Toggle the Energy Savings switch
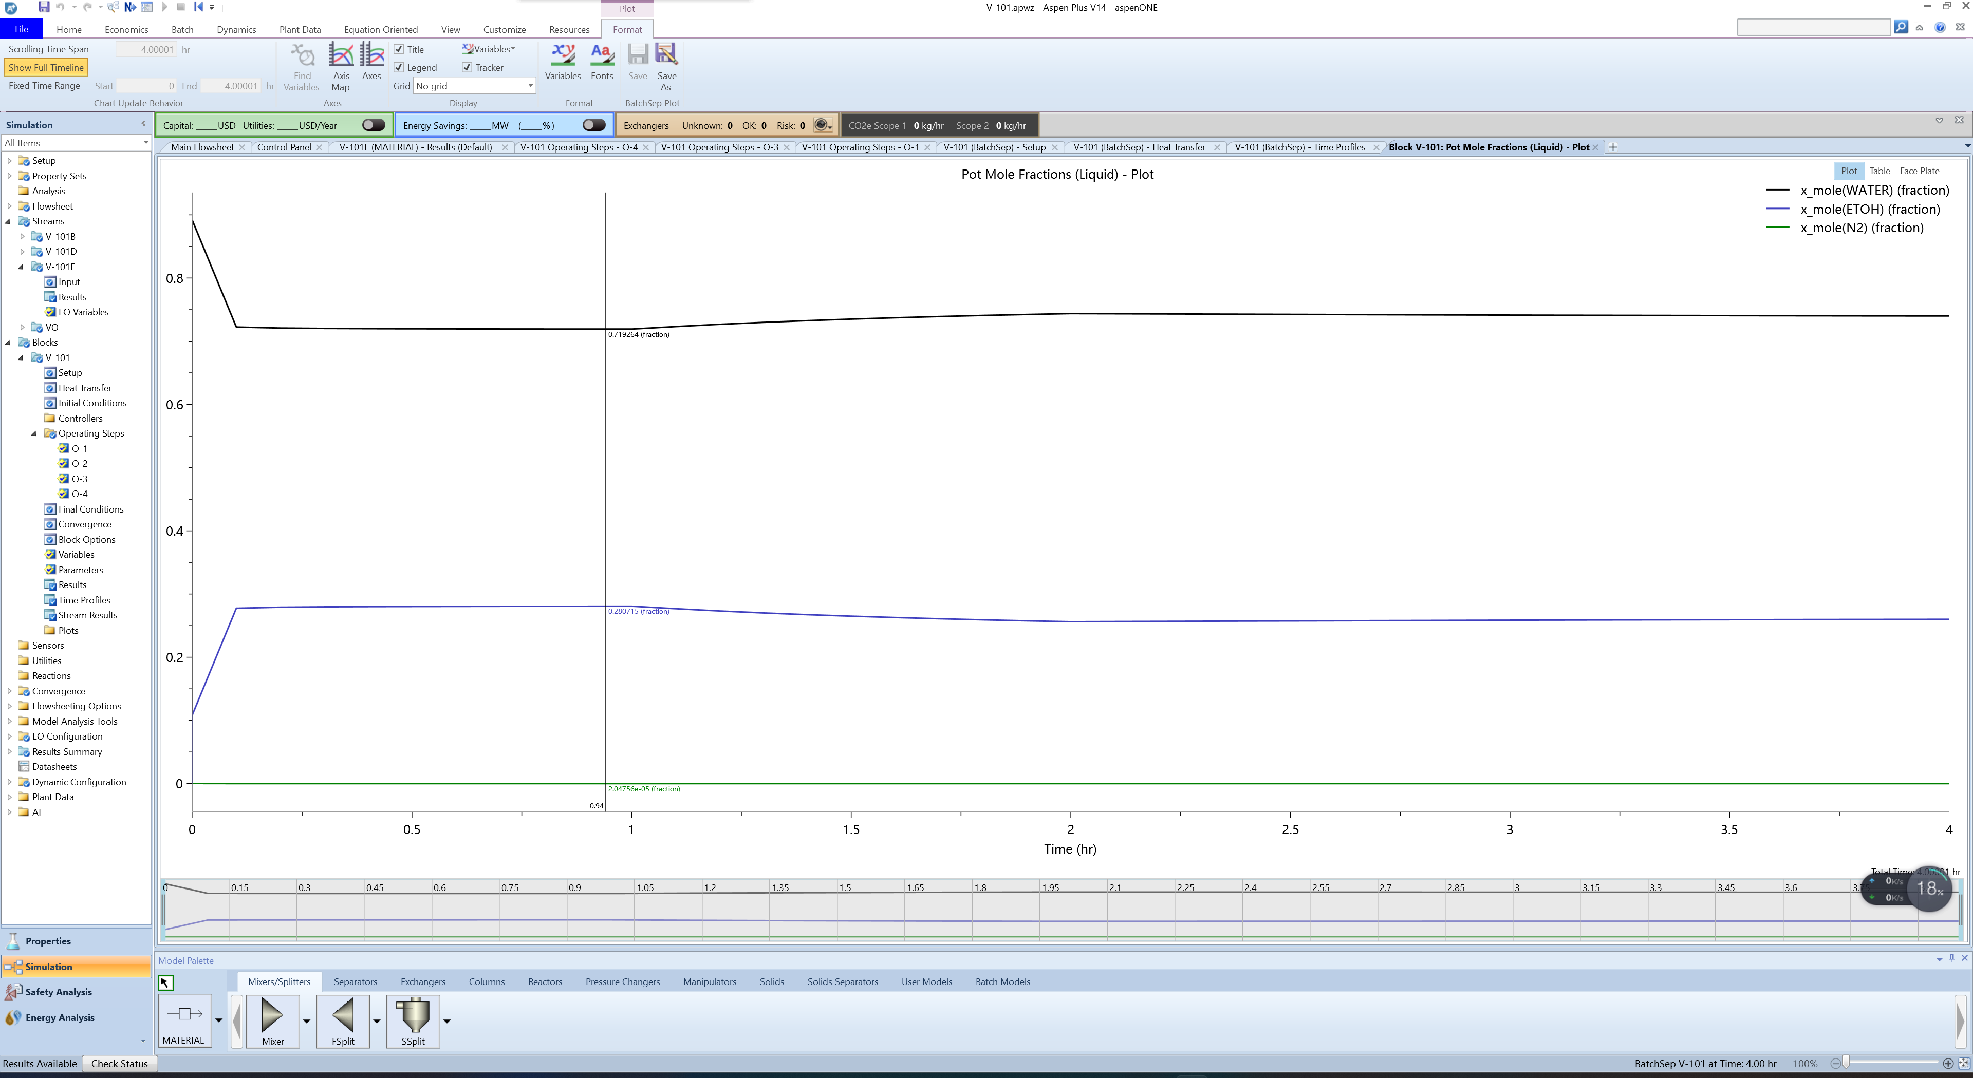This screenshot has width=1973, height=1078. click(593, 125)
